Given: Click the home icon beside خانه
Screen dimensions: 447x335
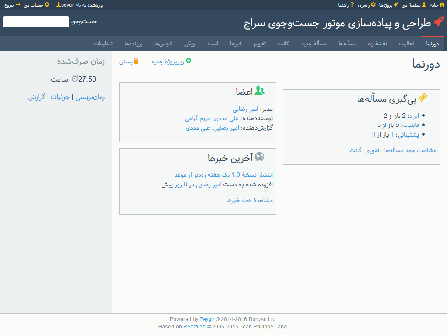Looking at the screenshot, I should tap(442, 5).
